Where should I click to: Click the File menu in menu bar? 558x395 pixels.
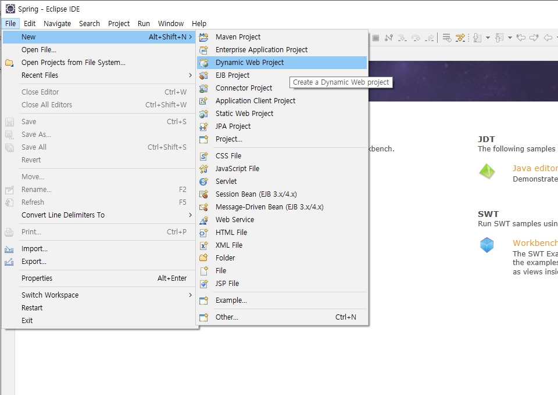click(10, 23)
